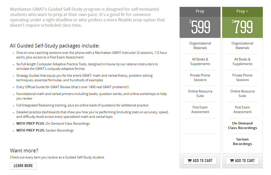The width and height of the screenshot is (271, 175).
Task: Click the $799 price block
Action: [x=242, y=27]
